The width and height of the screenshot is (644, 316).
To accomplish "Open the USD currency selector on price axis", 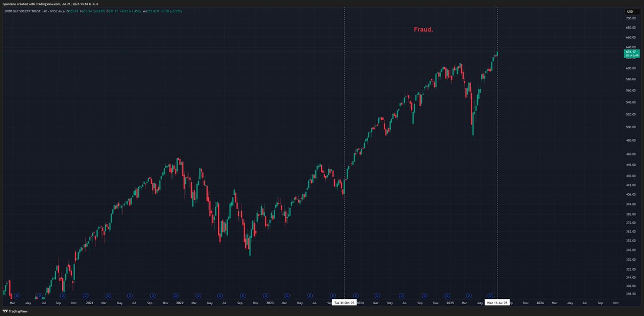I will (x=631, y=11).
